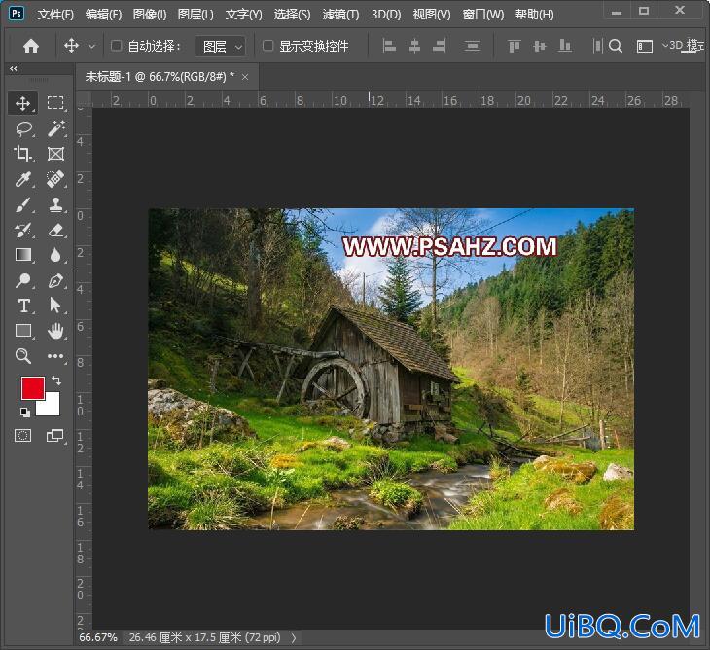
Task: Select the Hand tool
Action: coord(55,331)
